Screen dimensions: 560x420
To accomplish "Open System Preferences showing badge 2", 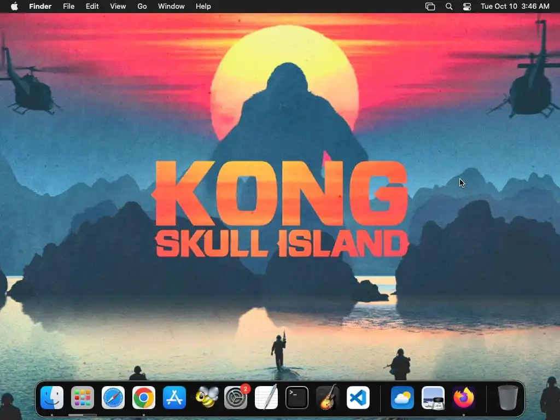I will tap(236, 398).
